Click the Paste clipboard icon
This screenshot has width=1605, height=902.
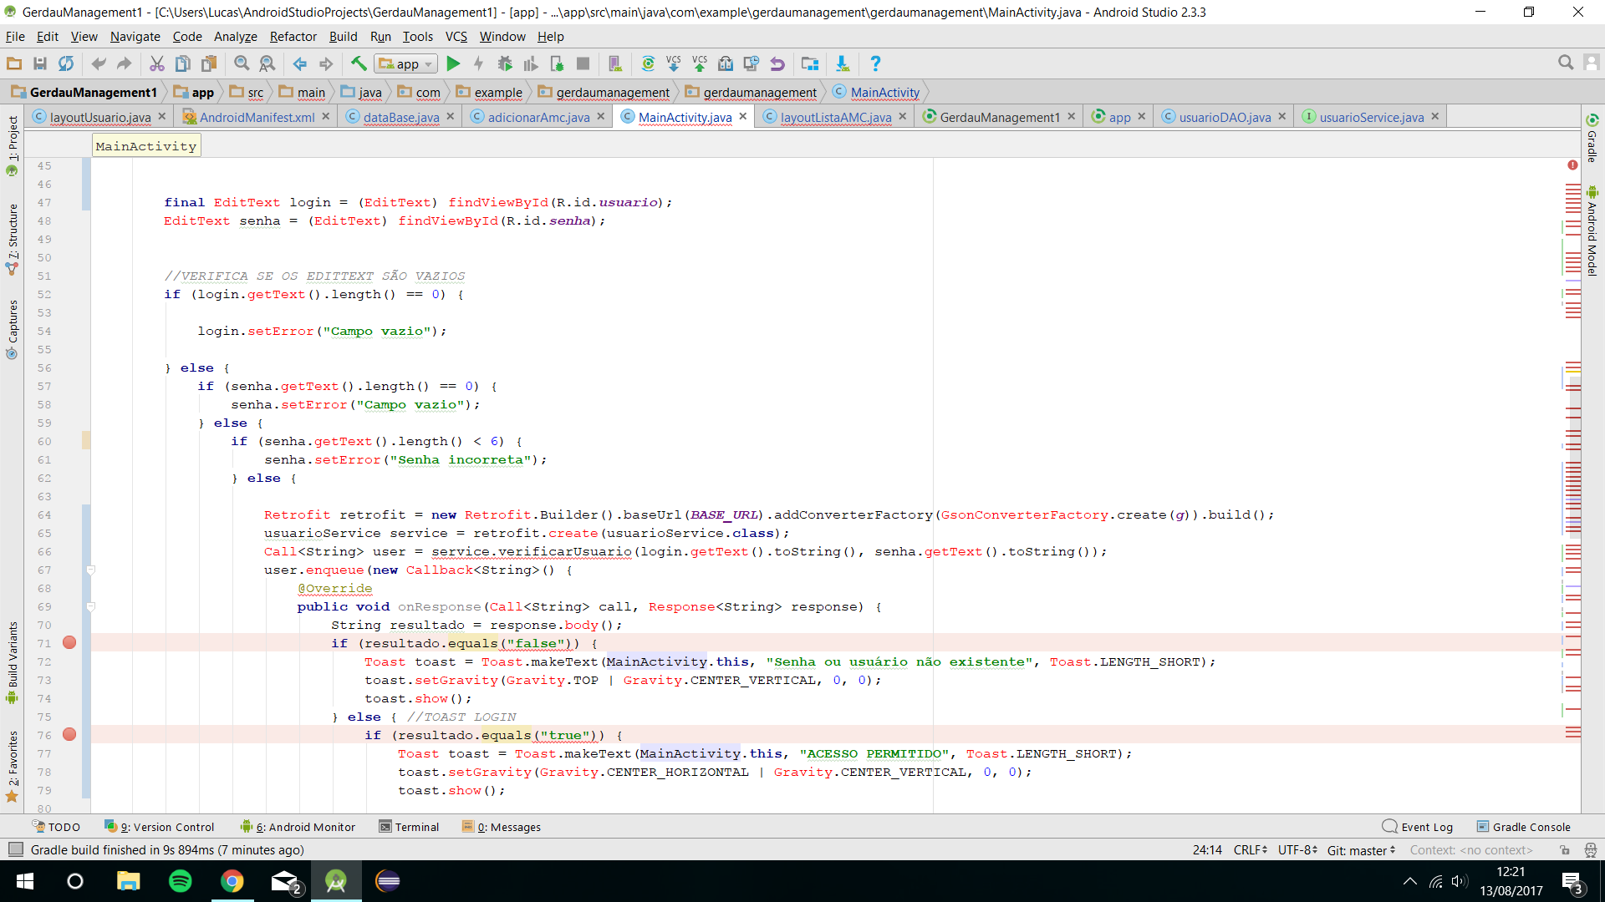209,63
